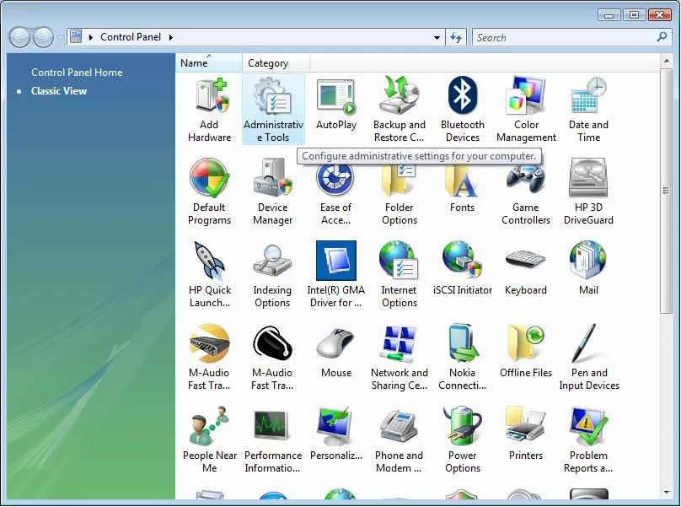Click the scrollbar down arrow
This screenshot has width=681, height=507.
[666, 493]
